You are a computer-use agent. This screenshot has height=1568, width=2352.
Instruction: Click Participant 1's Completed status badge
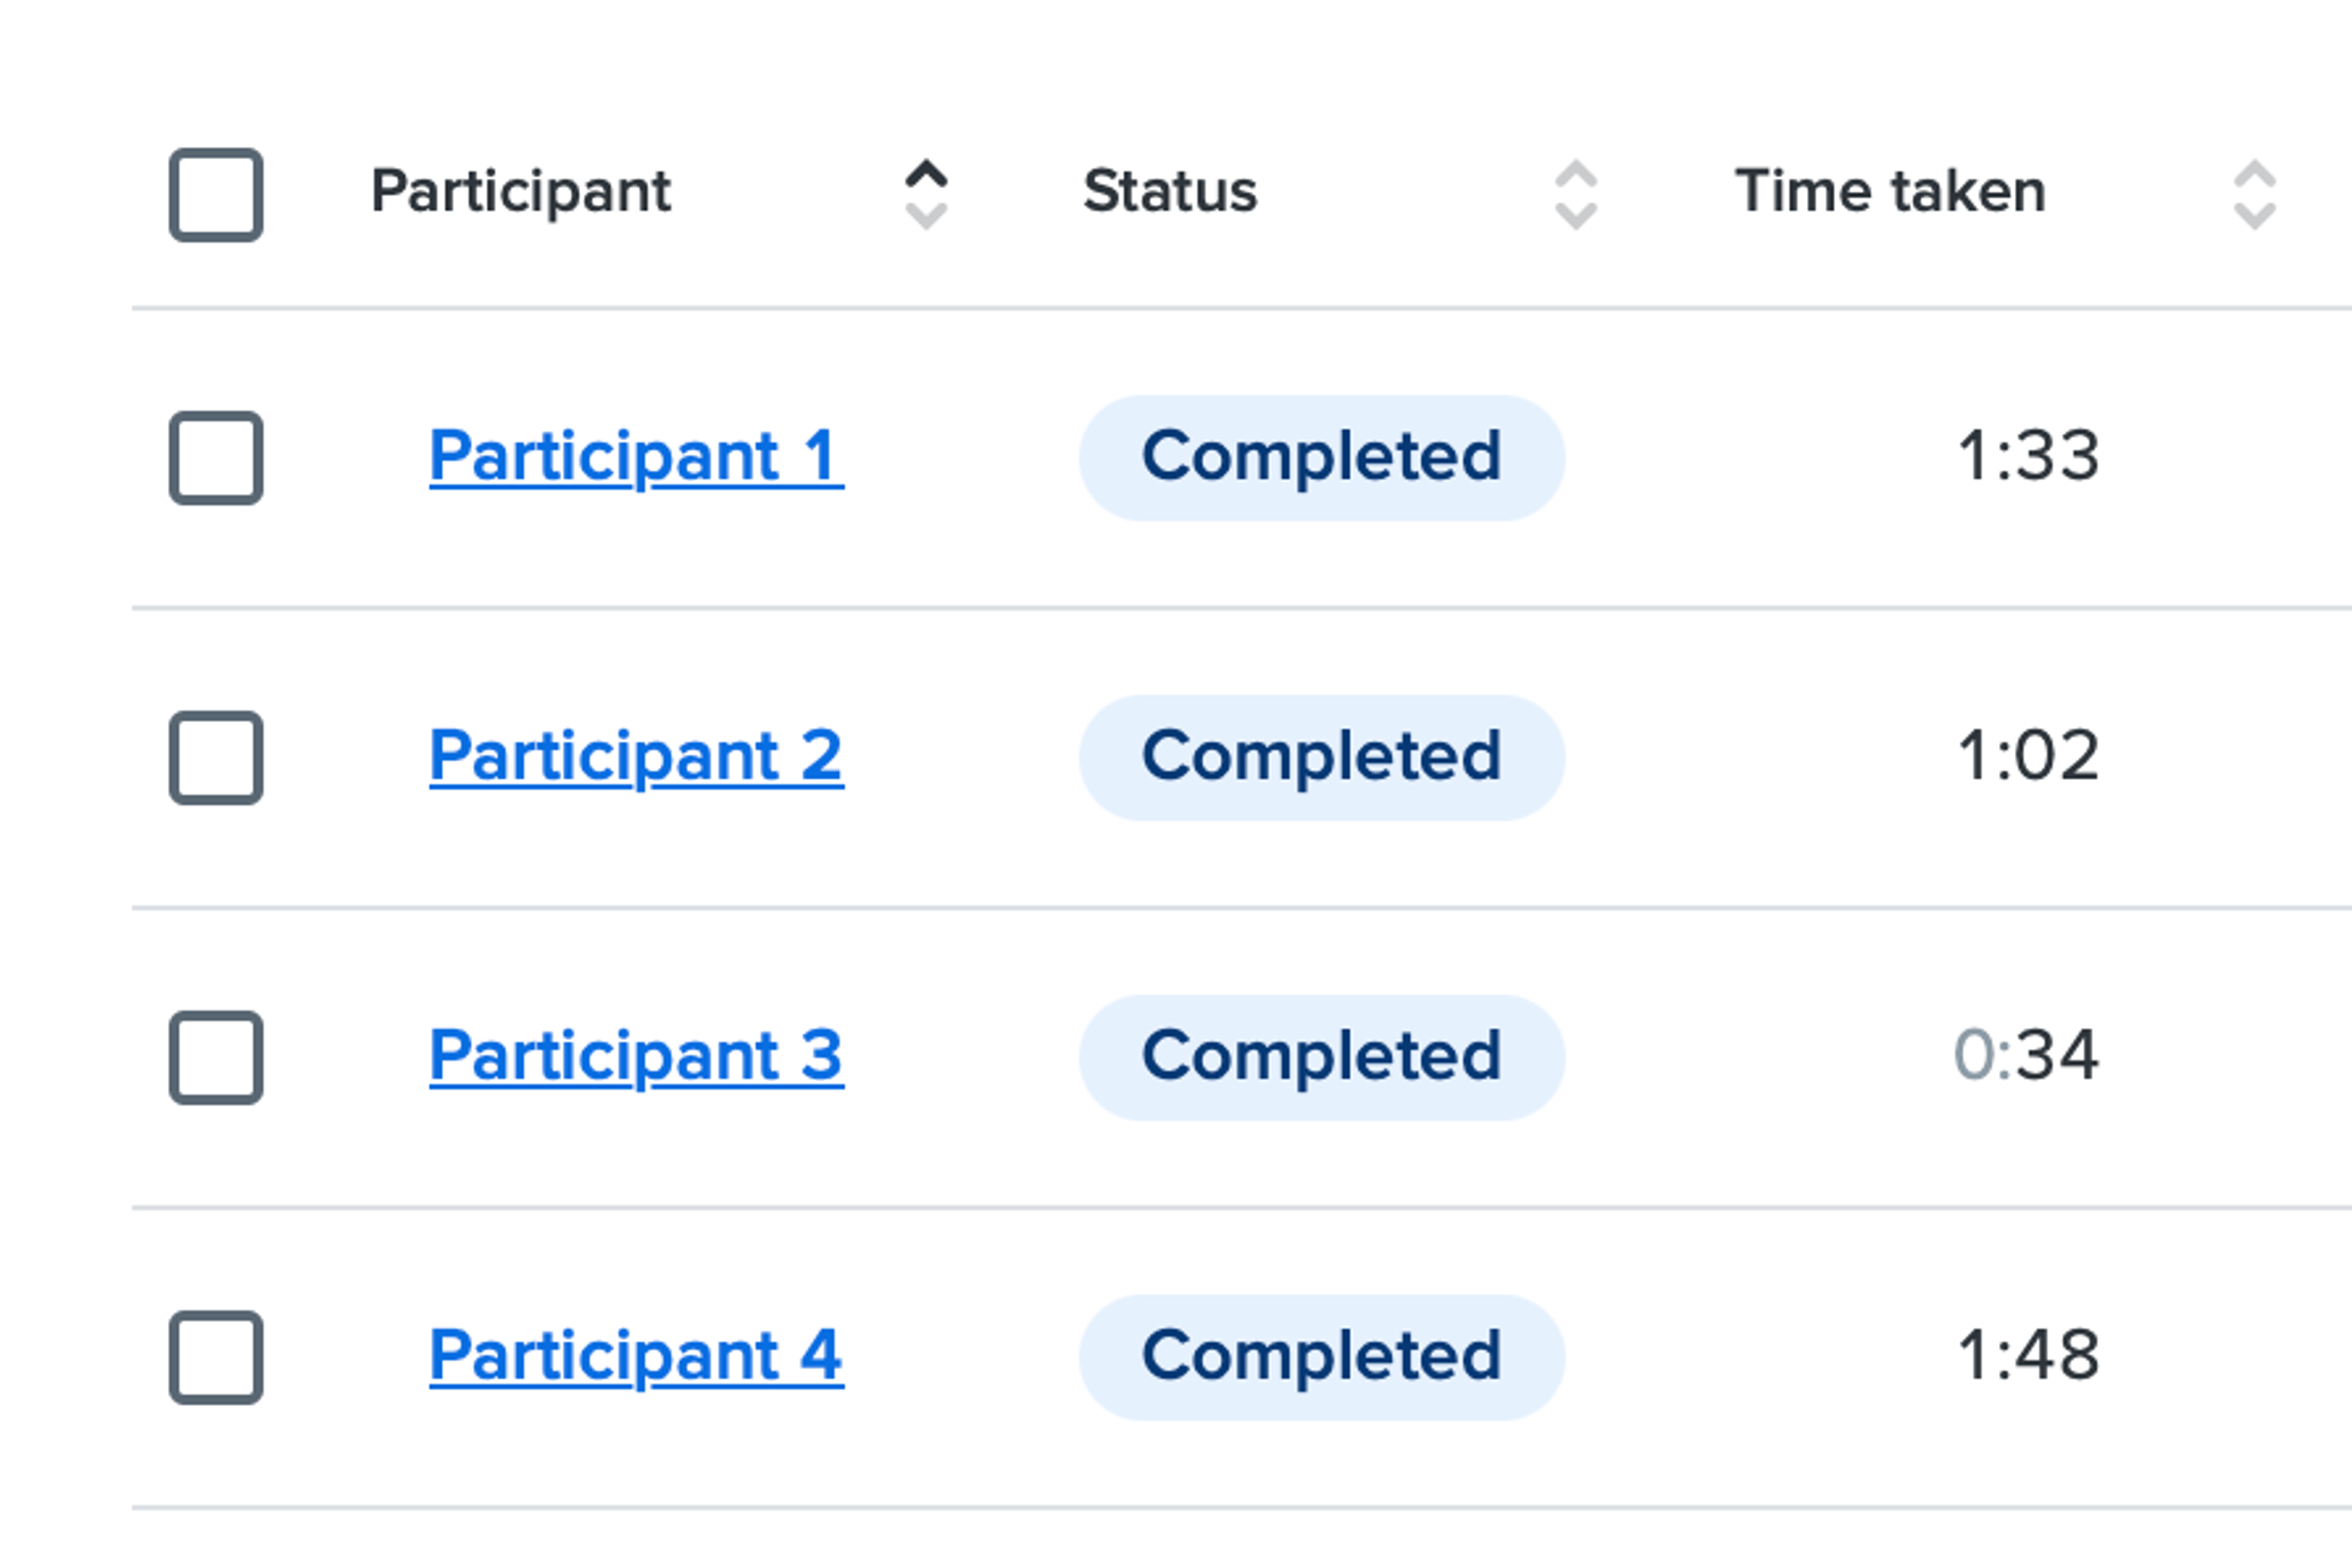(x=1321, y=457)
